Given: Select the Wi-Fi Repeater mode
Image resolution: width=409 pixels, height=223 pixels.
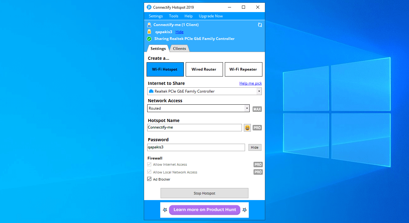Looking at the screenshot, I should click(243, 69).
